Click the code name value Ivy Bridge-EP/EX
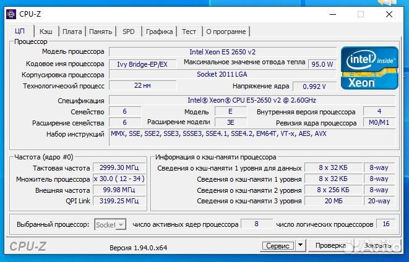Screen dimensions: 409x262 click(142, 64)
